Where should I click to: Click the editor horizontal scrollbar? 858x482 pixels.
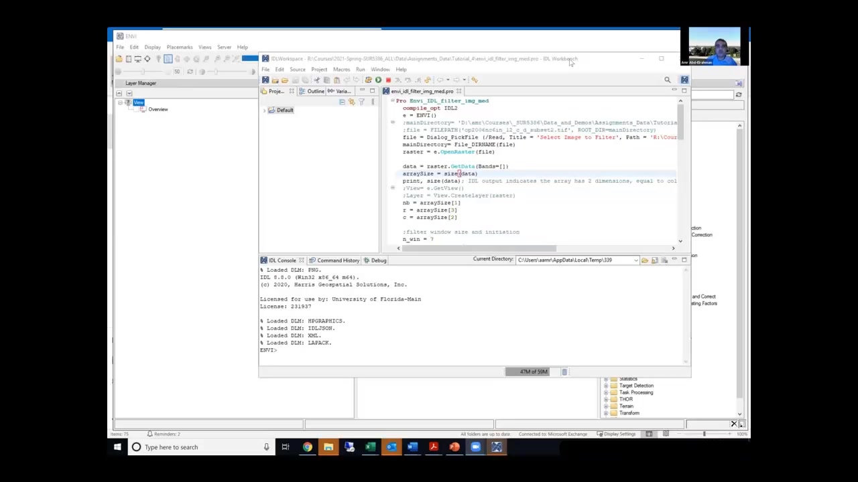tap(479, 248)
